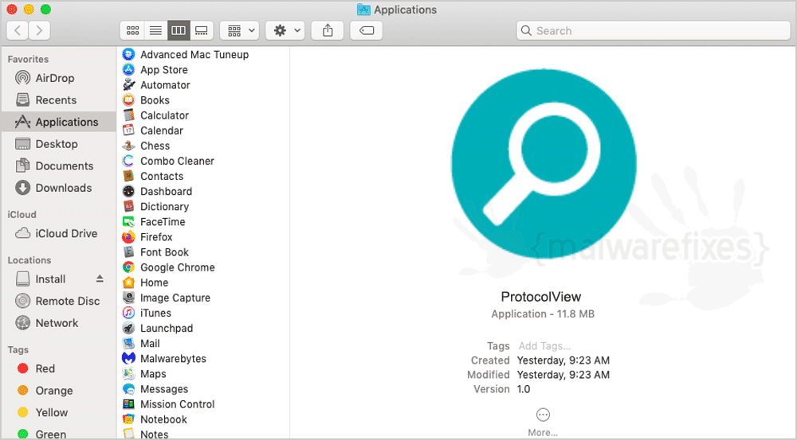
Task: Eject the Install volume
Action: (x=100, y=278)
